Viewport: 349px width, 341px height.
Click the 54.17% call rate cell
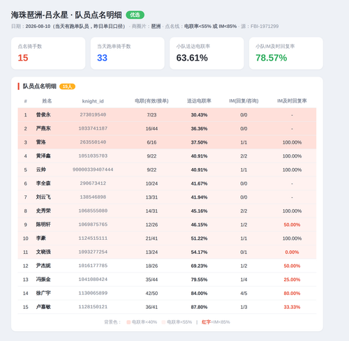[x=199, y=252]
